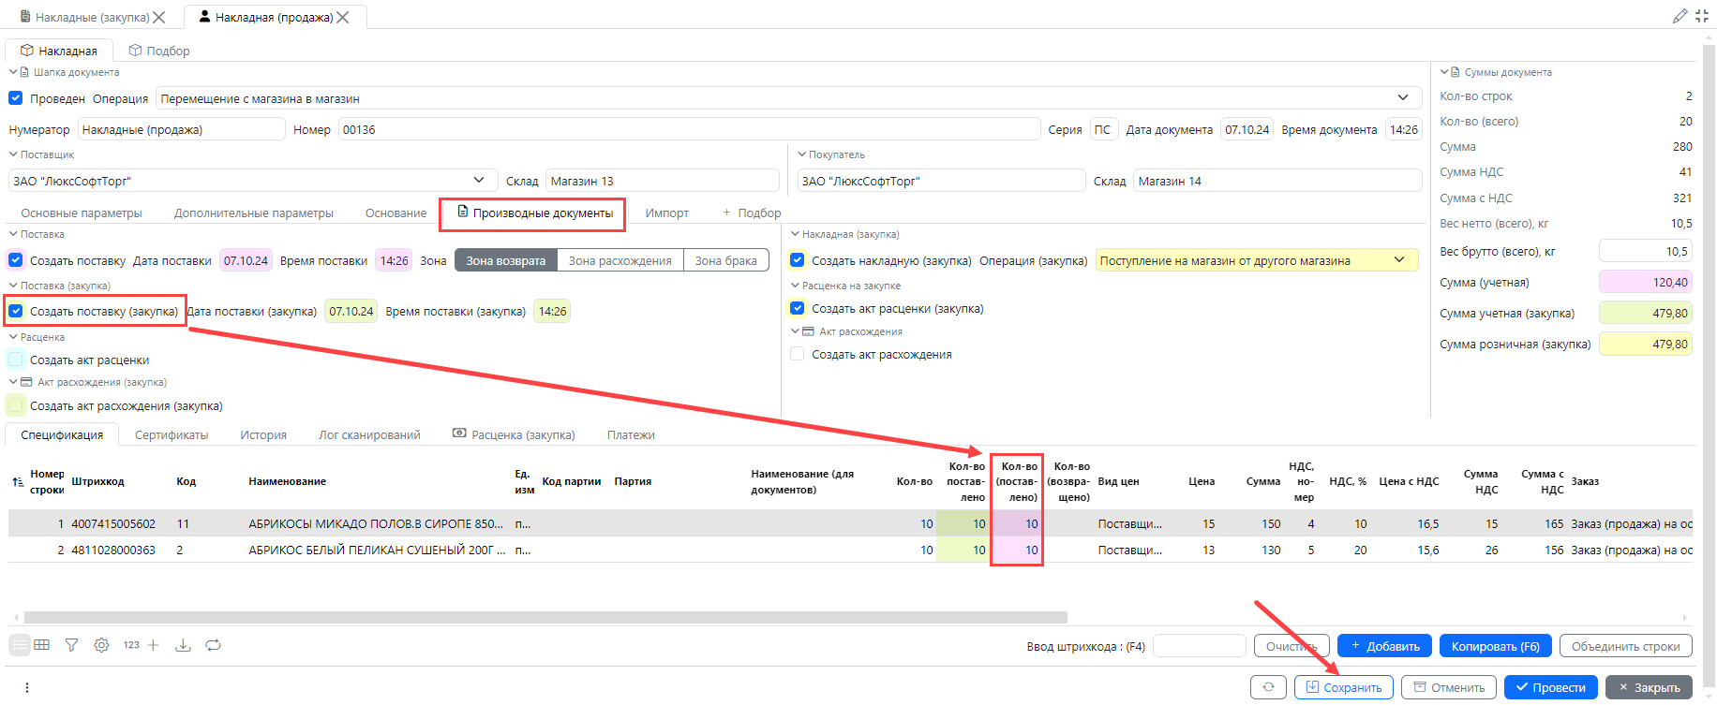This screenshot has height=705, width=1717.
Task: Toggle the Проведен checkbox
Action: (x=16, y=98)
